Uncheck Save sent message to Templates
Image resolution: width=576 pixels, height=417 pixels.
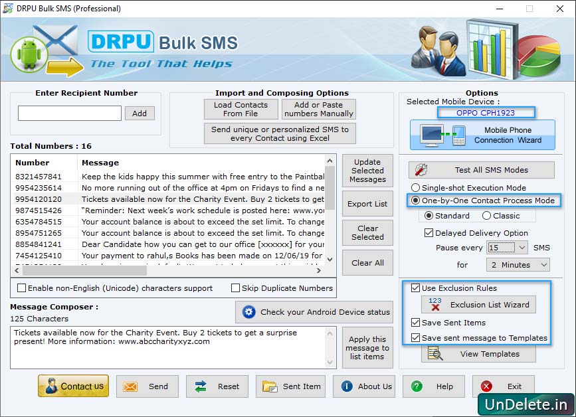coord(415,338)
